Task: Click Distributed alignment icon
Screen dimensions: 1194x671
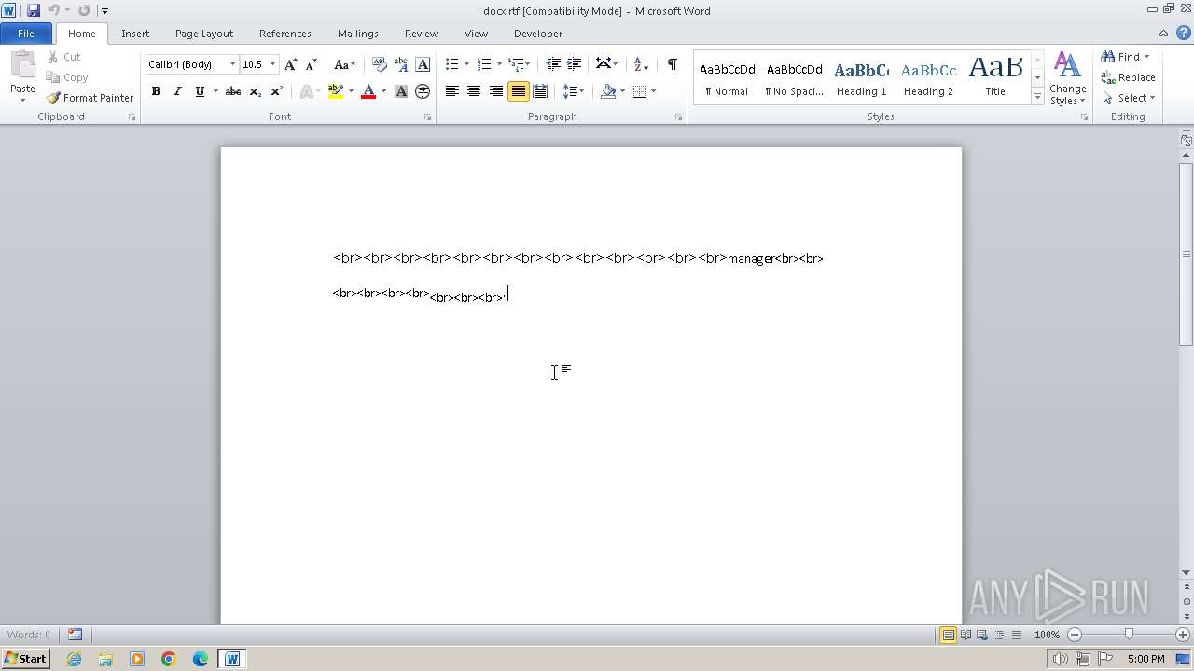Action: click(x=540, y=91)
